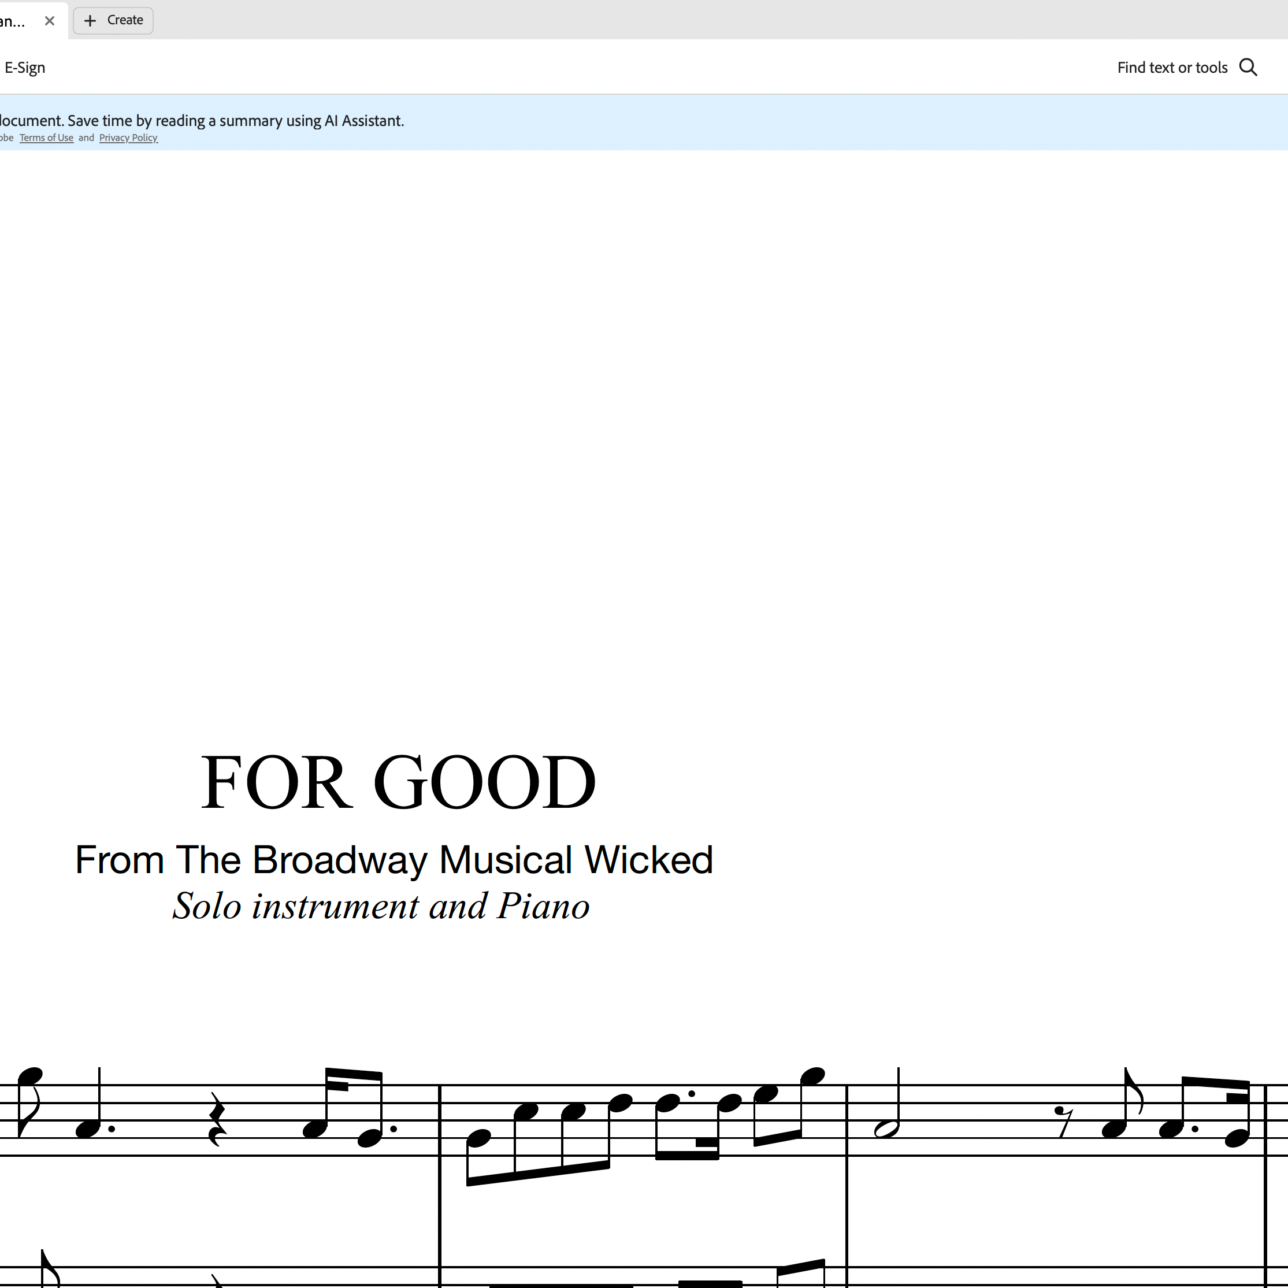Image resolution: width=1288 pixels, height=1288 pixels.
Task: Click 'From The Broadway Musical Wicked' subtitle
Action: pos(394,859)
